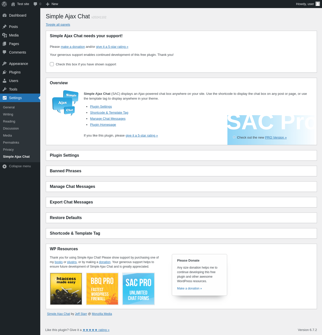
Task: Click Howdy, user account text
Action: click(x=305, y=4)
